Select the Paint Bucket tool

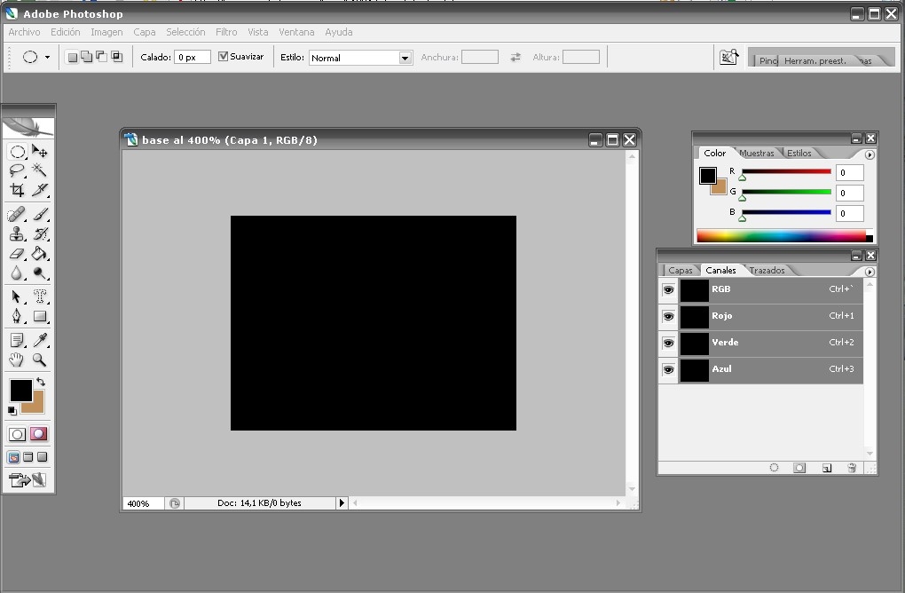coord(39,254)
